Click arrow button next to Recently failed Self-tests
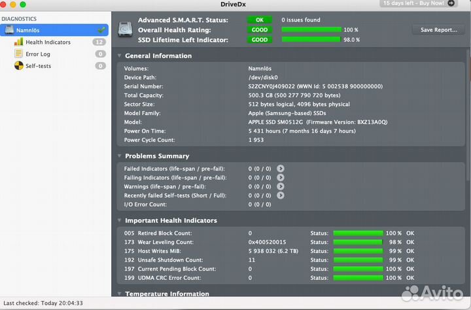471x310 pixels. pyautogui.click(x=280, y=196)
